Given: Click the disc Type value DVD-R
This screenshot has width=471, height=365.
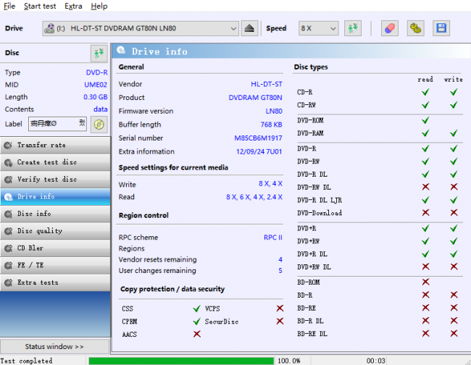Looking at the screenshot, I should coord(96,72).
